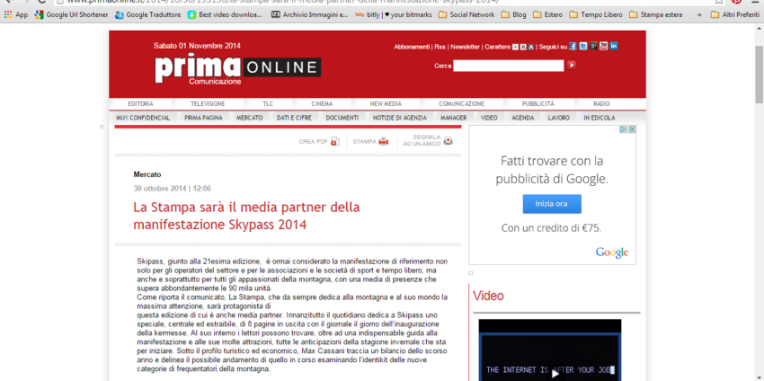Focus the Cerca search input field

[x=508, y=66]
